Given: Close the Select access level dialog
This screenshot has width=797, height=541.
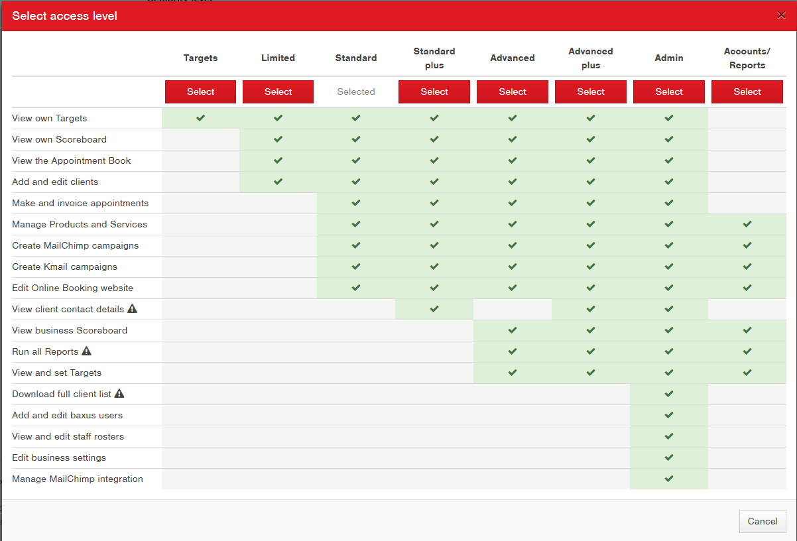Looking at the screenshot, I should coord(781,15).
